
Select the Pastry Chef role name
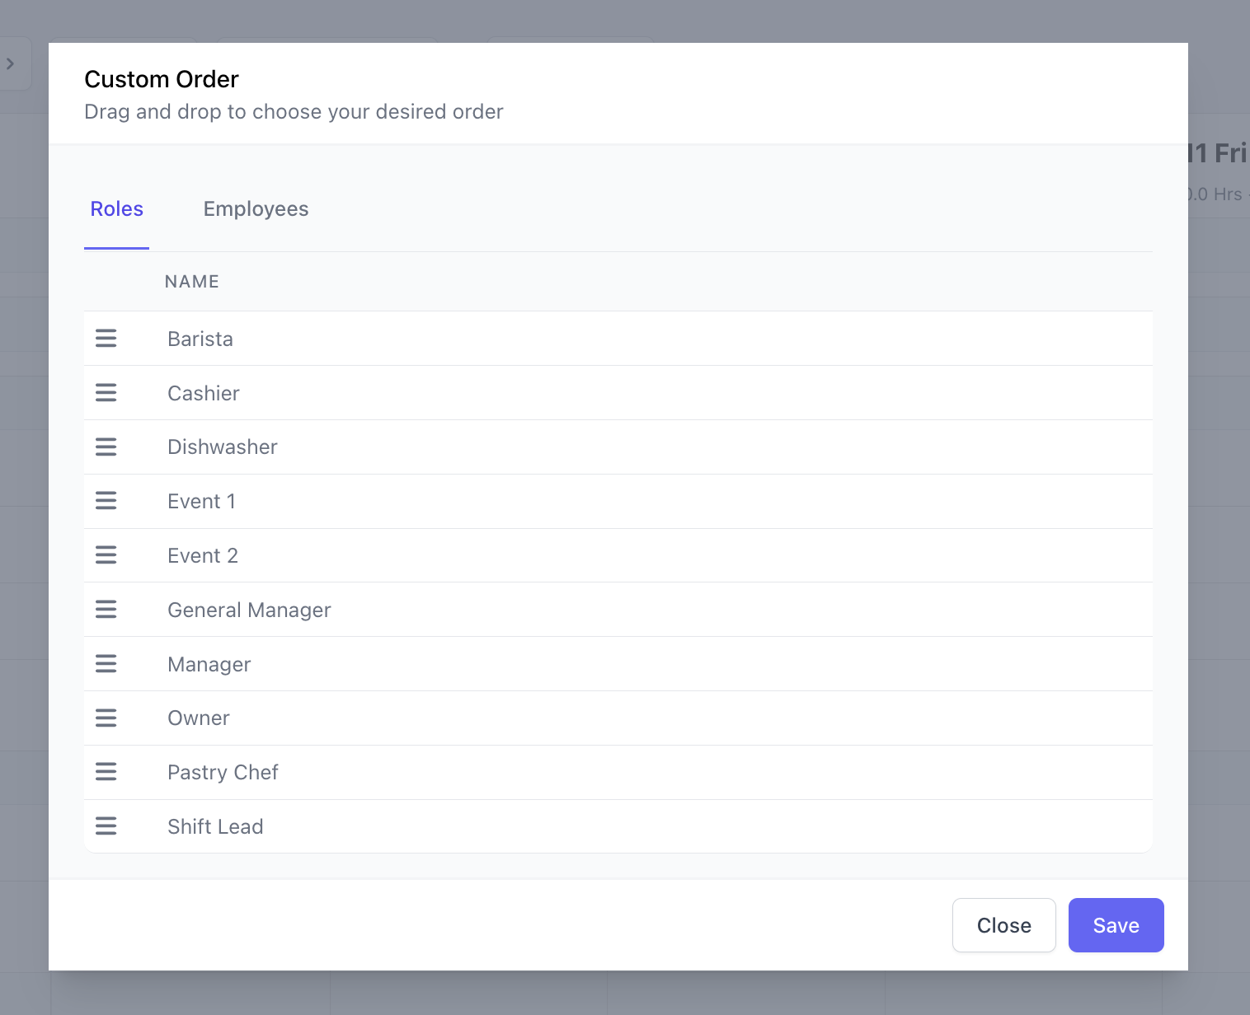(x=223, y=773)
